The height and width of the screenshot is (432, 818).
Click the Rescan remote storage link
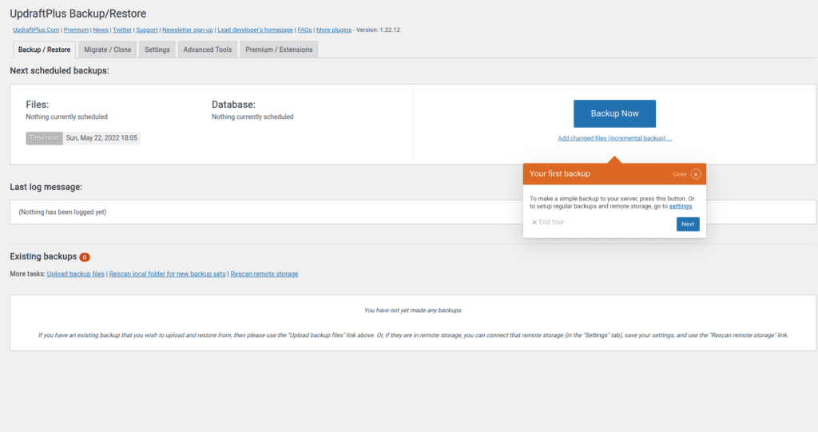click(x=264, y=274)
